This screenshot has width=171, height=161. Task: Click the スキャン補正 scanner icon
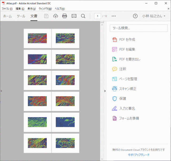[x=115, y=89]
